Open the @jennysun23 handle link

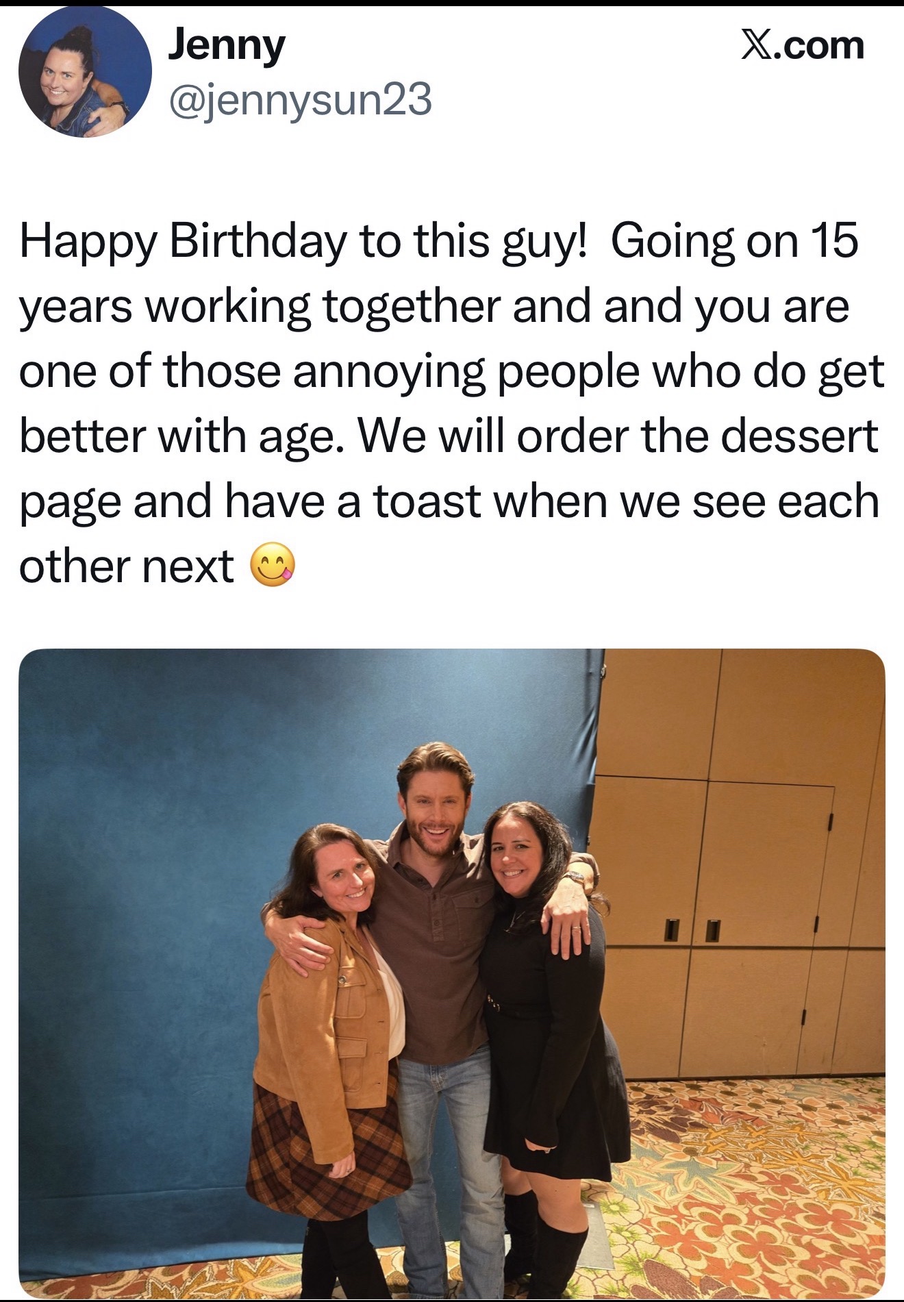point(300,99)
